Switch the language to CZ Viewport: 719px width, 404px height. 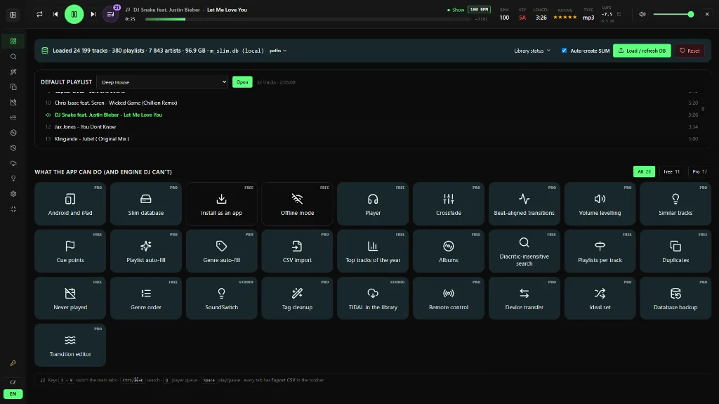click(x=13, y=382)
